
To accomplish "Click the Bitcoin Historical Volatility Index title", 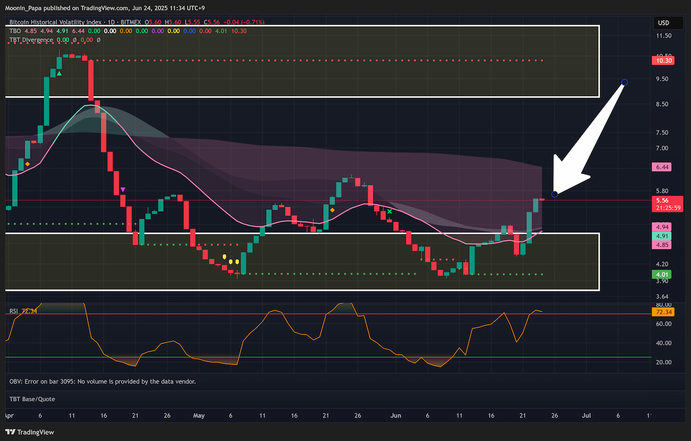I will click(x=53, y=22).
